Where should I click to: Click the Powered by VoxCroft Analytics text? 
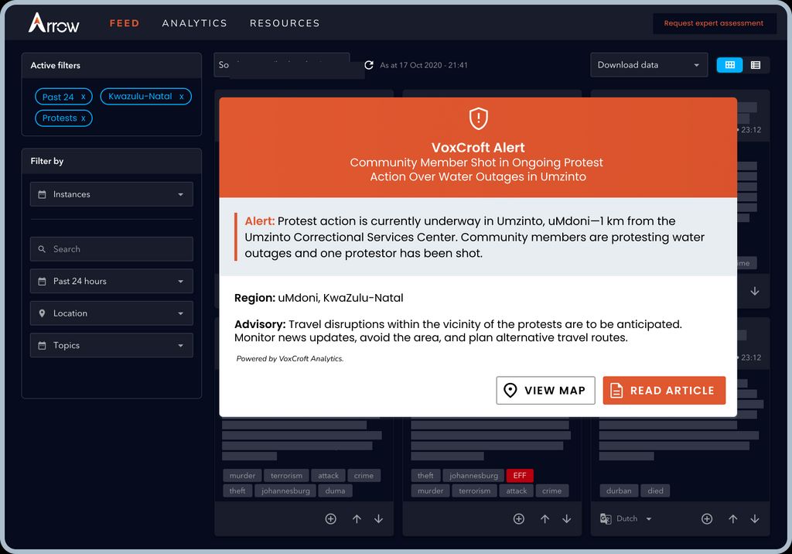(290, 358)
